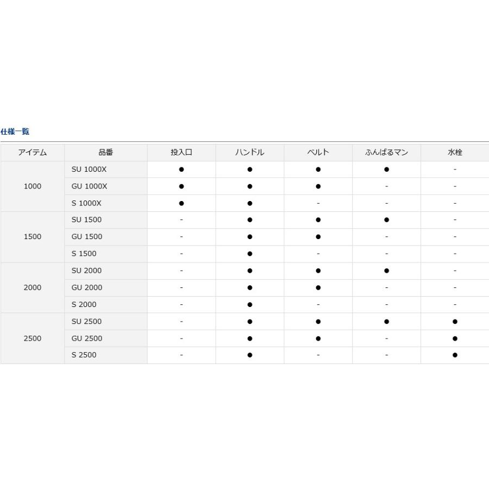Click the 投入口 column header
The width and height of the screenshot is (489, 489).
coord(181,153)
